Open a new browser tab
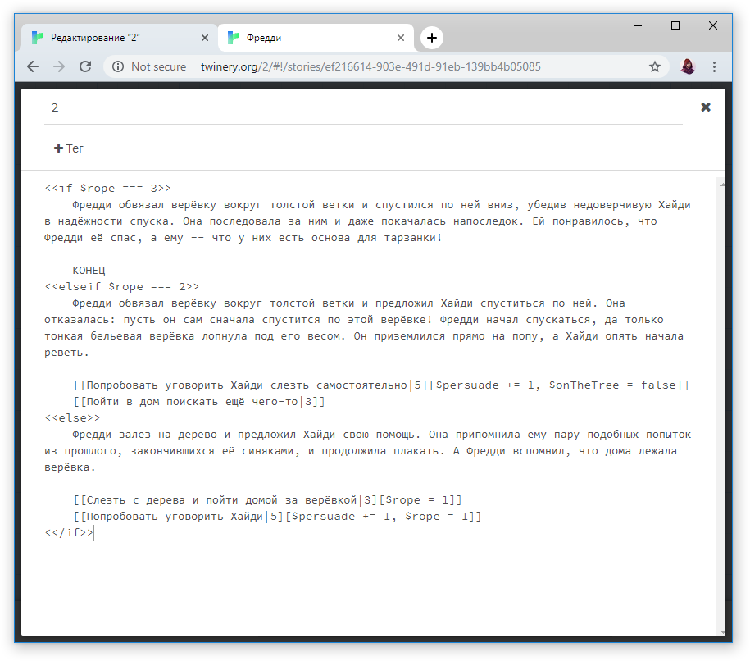This screenshot has width=750, height=661. pos(432,38)
